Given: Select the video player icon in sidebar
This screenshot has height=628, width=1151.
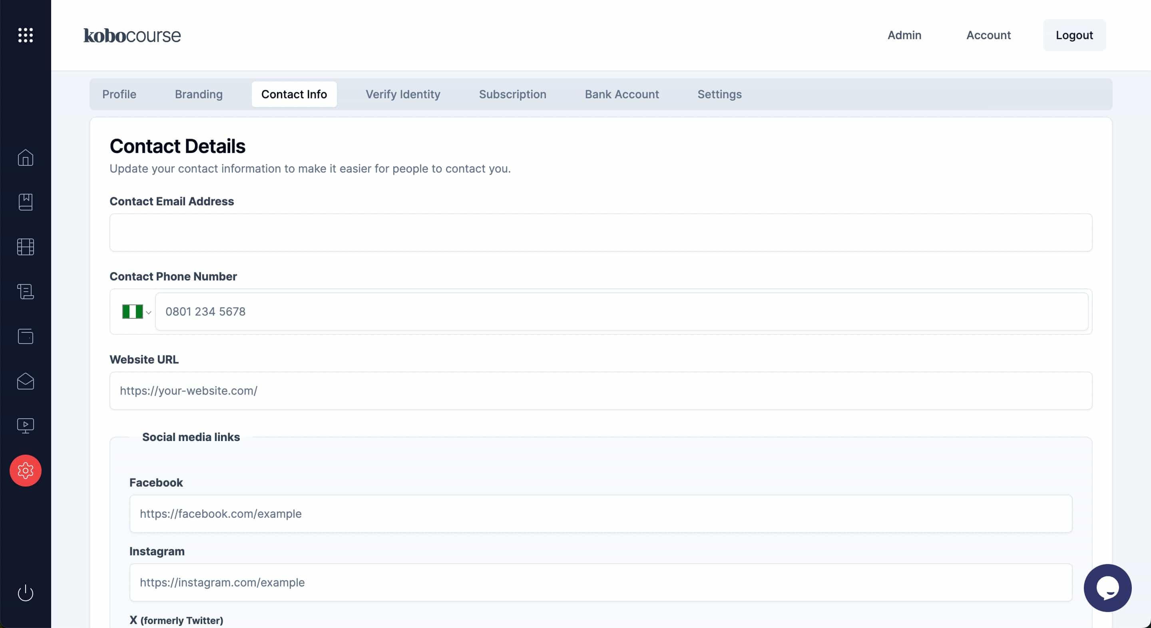Looking at the screenshot, I should 26,425.
